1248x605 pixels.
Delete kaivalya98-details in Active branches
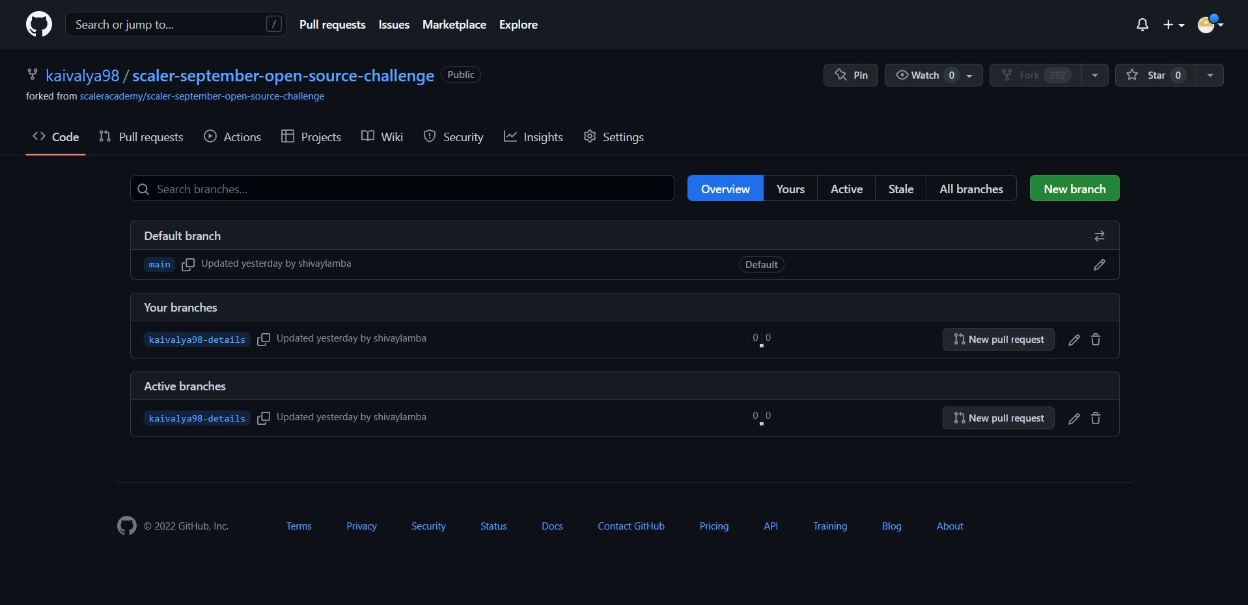click(1096, 418)
